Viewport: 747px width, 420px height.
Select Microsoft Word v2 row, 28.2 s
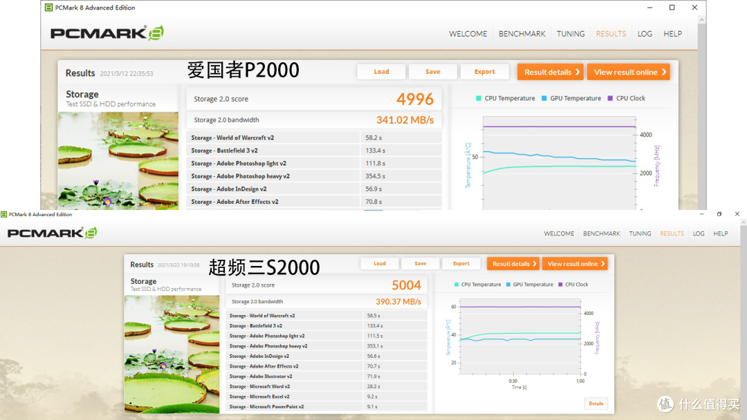[x=326, y=386]
